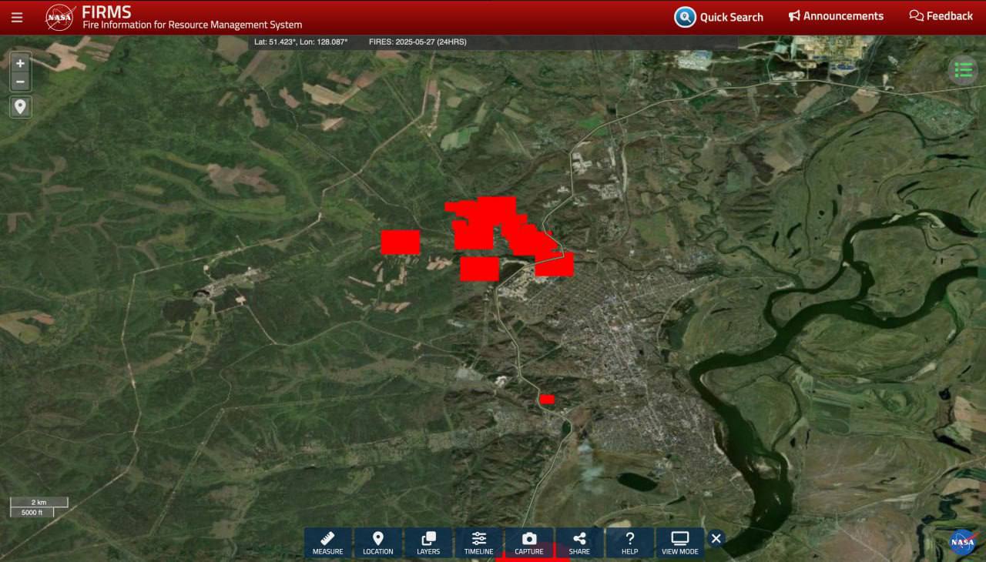Open the hamburger main menu
986x562 pixels.
click(x=17, y=17)
